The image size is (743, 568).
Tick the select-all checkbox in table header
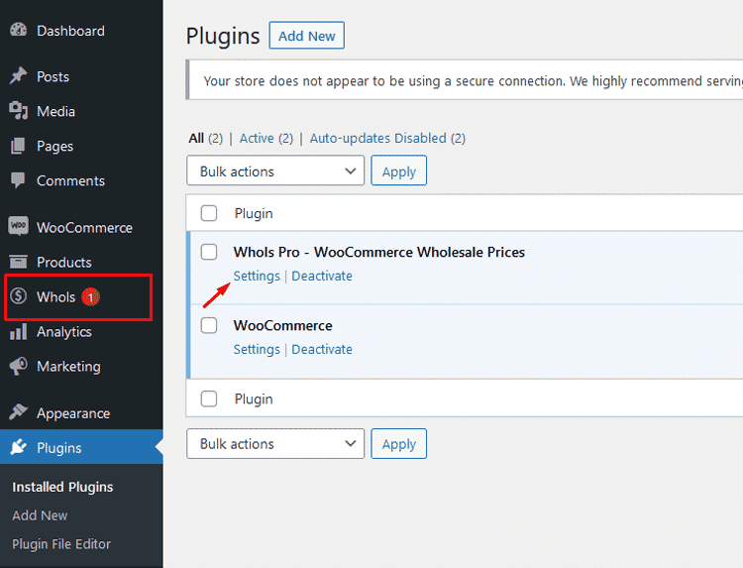pyautogui.click(x=209, y=213)
